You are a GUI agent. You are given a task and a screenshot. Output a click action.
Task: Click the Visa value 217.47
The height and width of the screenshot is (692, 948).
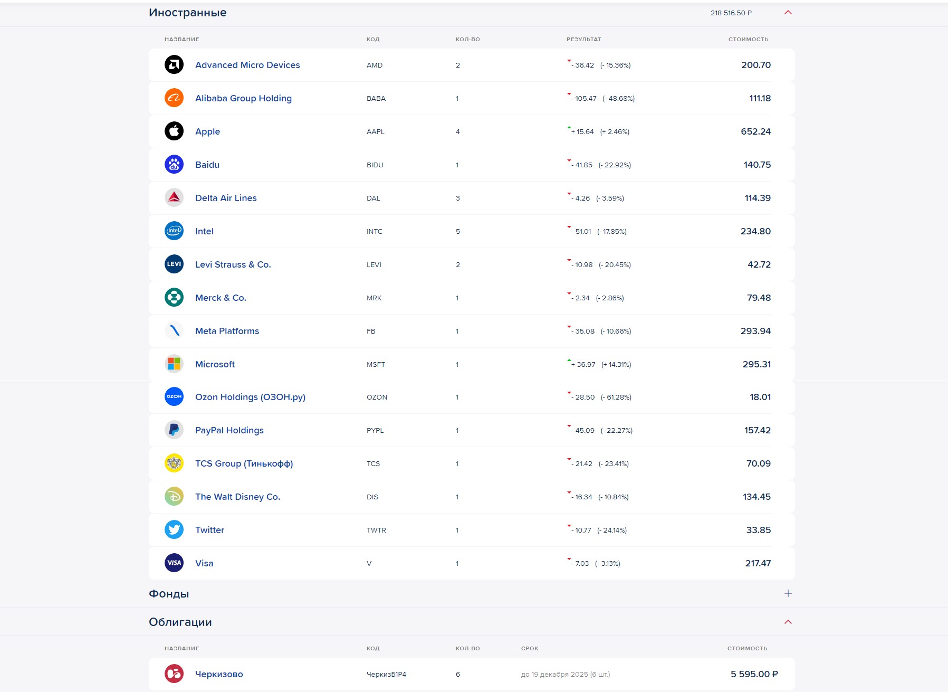click(x=758, y=563)
